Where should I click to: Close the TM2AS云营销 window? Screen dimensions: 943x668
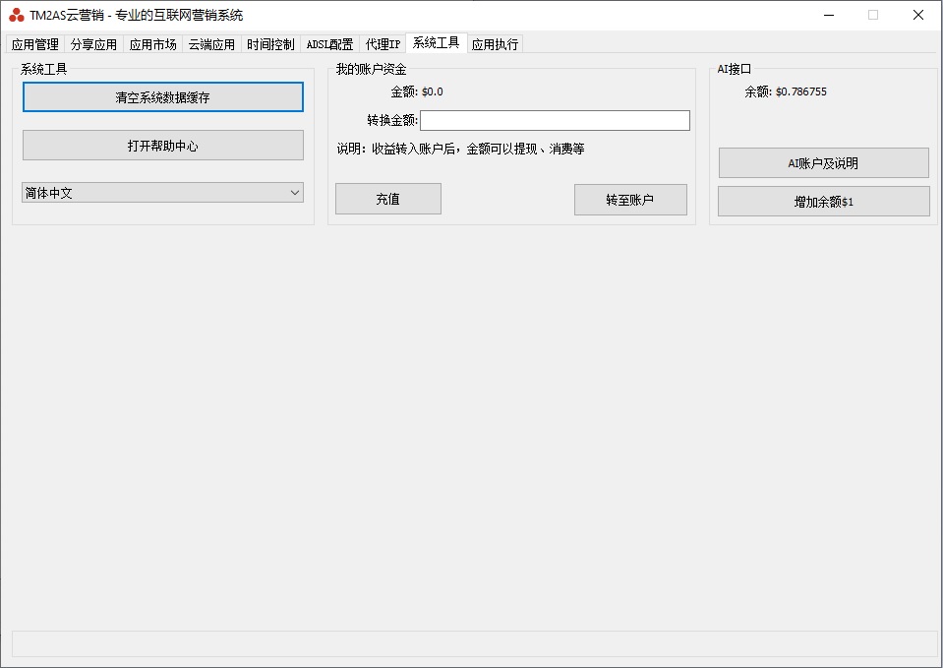[918, 15]
